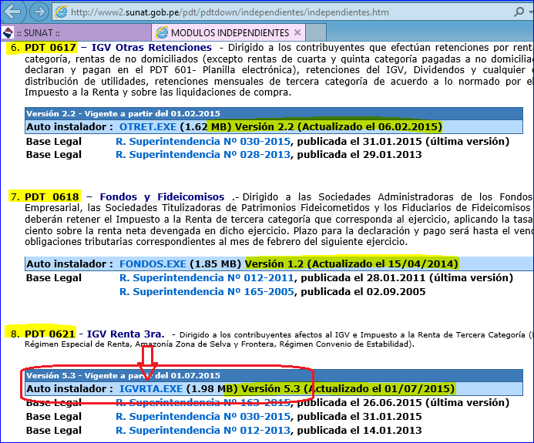Click 'publicada el 26.06.2015 (última versión)' text

pos(403,403)
